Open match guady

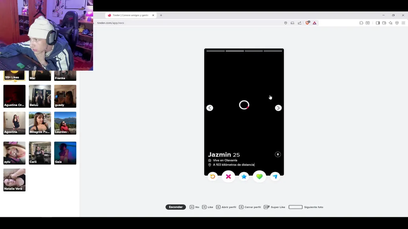coord(65,96)
